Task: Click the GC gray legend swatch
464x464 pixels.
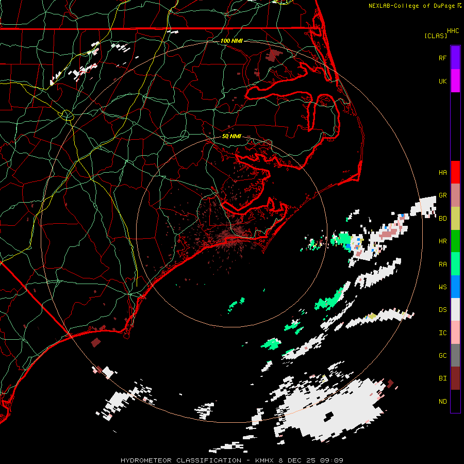Action: pos(455,355)
